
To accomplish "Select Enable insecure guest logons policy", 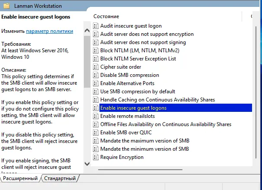I will [133, 108].
